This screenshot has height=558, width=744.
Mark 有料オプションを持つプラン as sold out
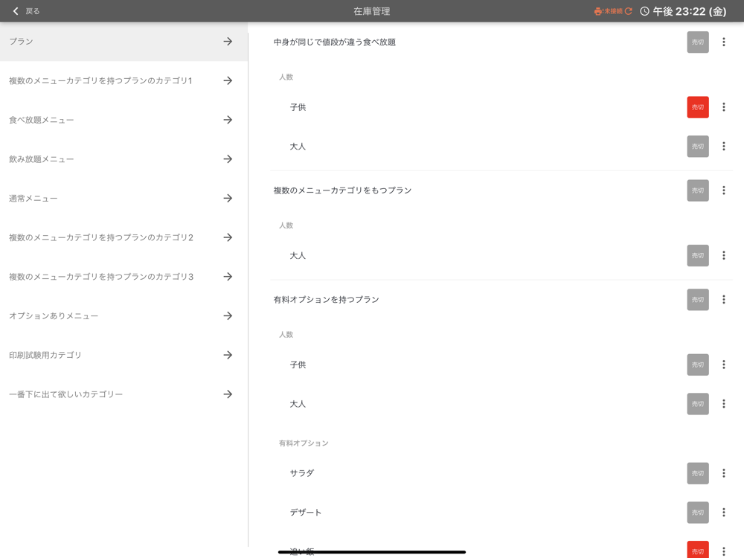(697, 300)
